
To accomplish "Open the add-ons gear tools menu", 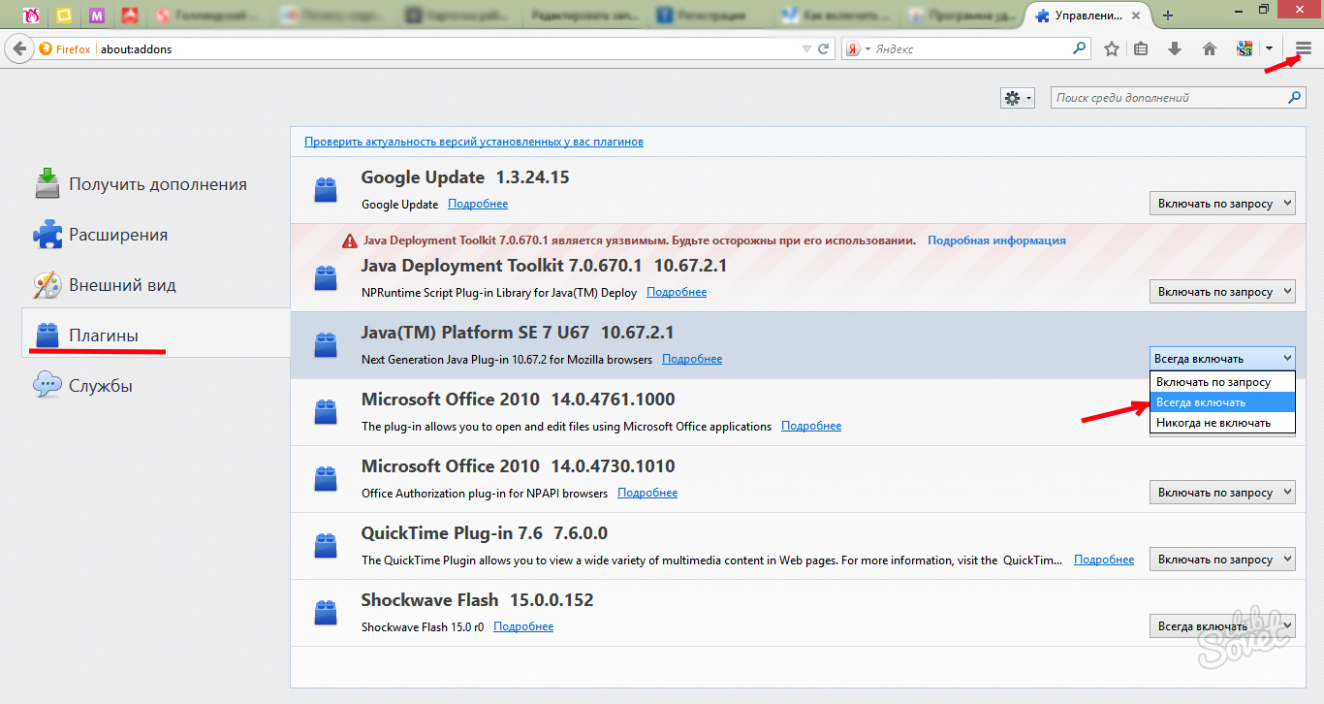I will point(1018,98).
